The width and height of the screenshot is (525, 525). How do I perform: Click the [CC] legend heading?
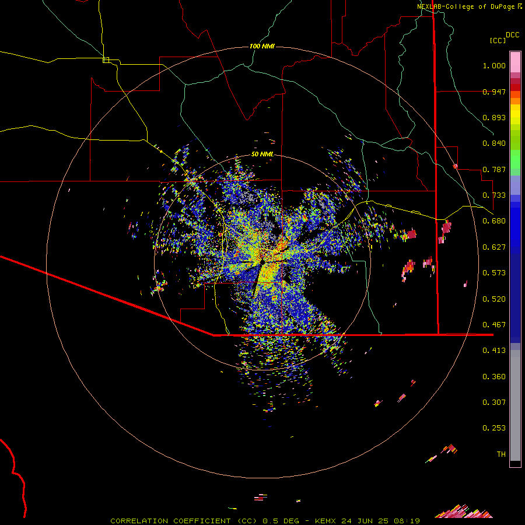pos(498,40)
